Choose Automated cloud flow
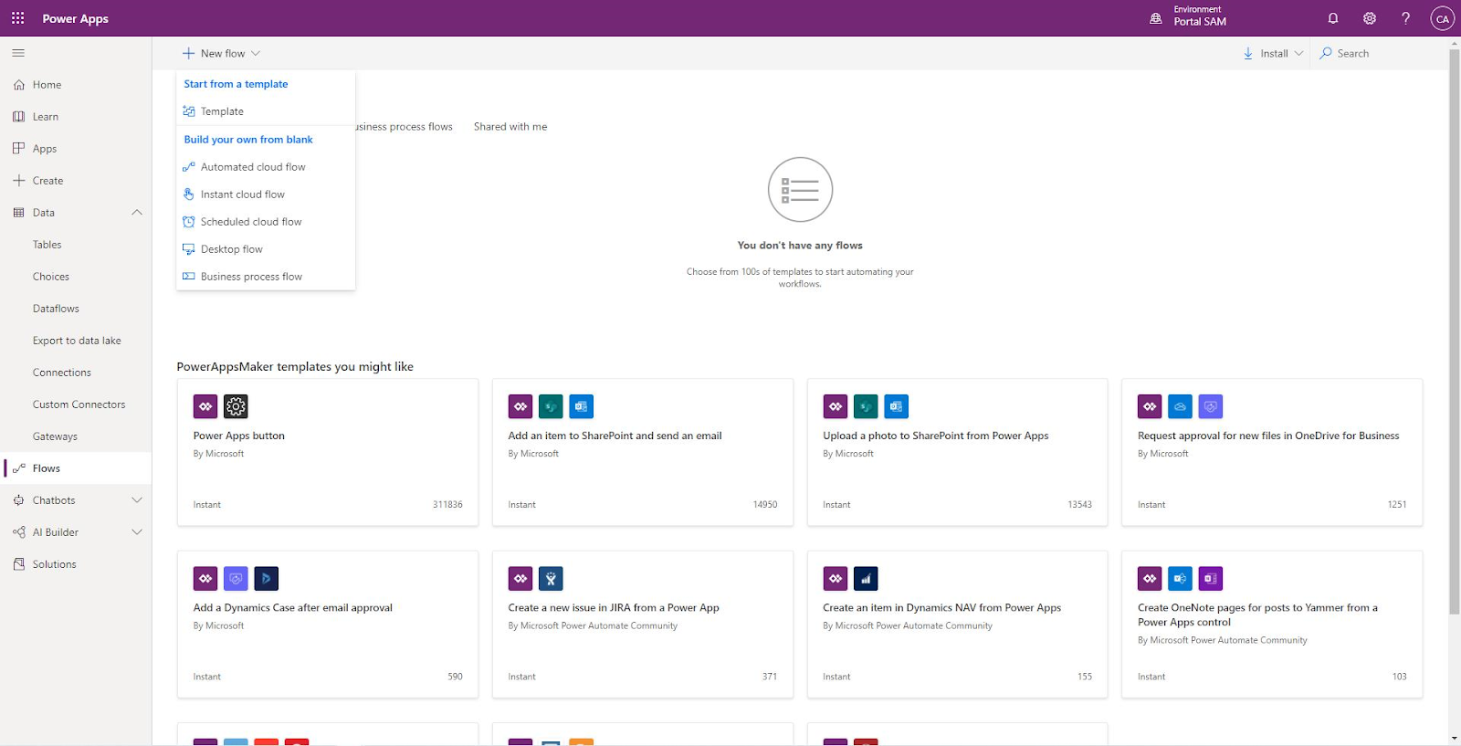Screen dimensions: 1461x746 click(x=266, y=167)
